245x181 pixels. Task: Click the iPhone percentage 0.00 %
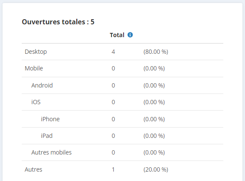pyautogui.click(x=154, y=119)
